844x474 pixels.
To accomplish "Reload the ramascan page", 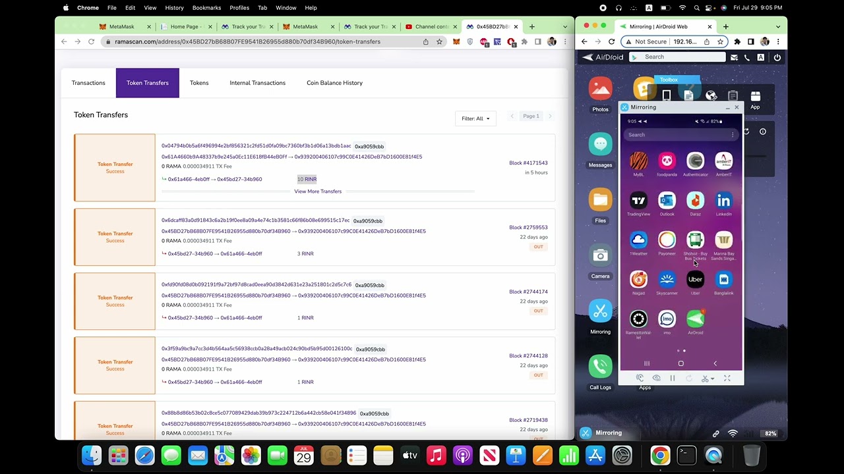I will coord(91,41).
